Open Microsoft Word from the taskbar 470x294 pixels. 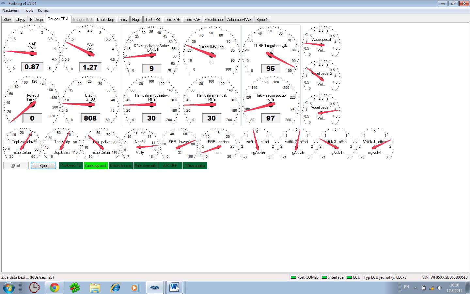(175, 288)
